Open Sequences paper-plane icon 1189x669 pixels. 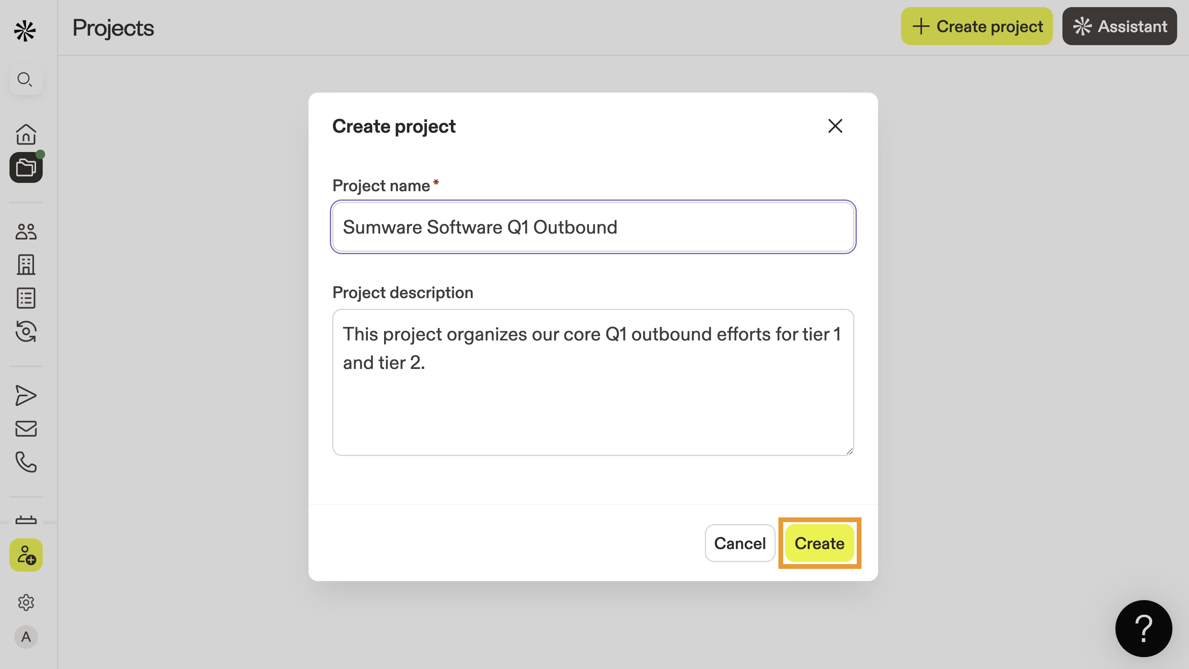point(26,395)
